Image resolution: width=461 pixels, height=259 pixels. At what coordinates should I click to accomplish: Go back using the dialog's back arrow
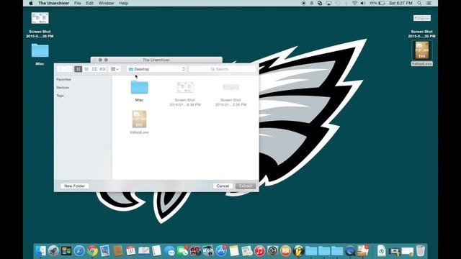click(x=61, y=69)
